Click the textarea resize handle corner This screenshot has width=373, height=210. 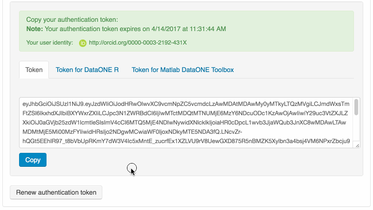tap(357, 145)
